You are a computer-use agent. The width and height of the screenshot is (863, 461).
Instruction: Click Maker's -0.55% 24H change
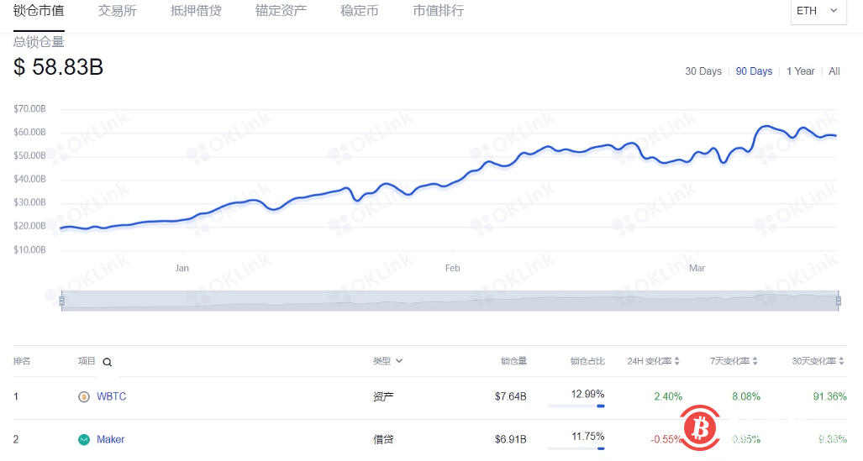[x=666, y=439]
